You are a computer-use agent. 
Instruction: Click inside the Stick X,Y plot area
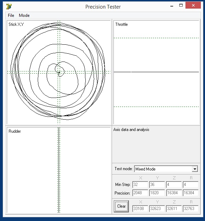(x=59, y=72)
